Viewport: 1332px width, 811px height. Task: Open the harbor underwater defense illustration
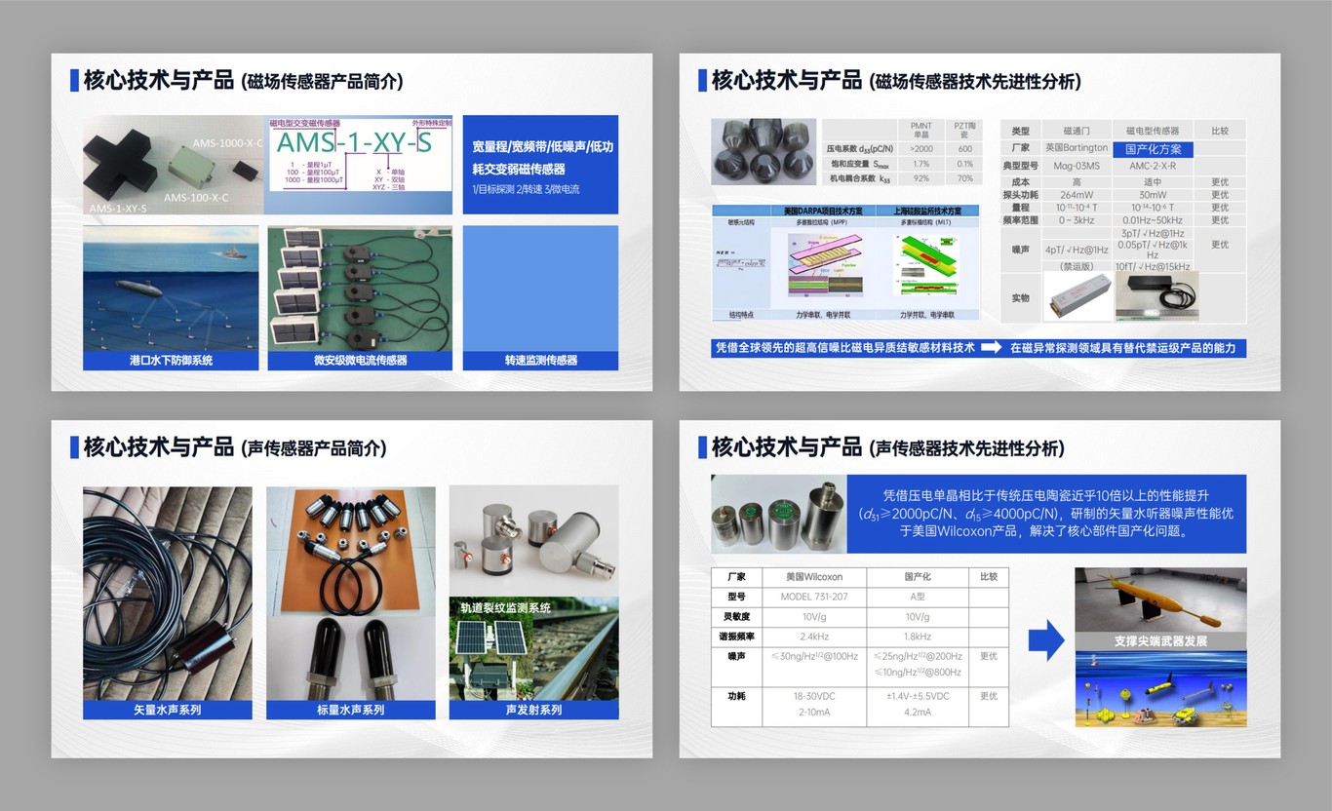tap(171, 289)
